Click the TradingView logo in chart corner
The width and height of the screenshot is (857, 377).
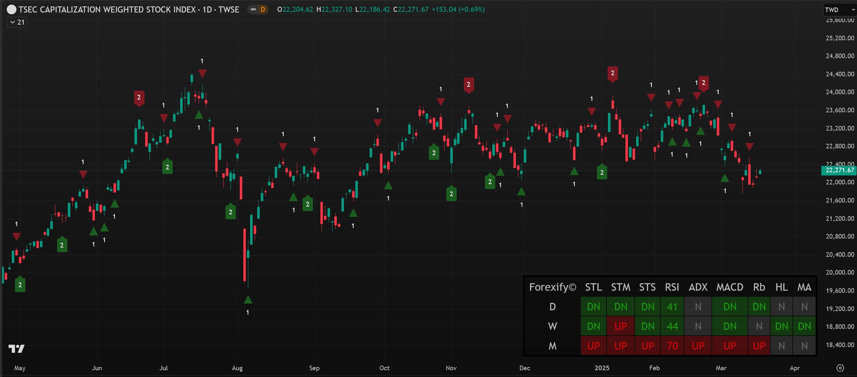tap(16, 348)
